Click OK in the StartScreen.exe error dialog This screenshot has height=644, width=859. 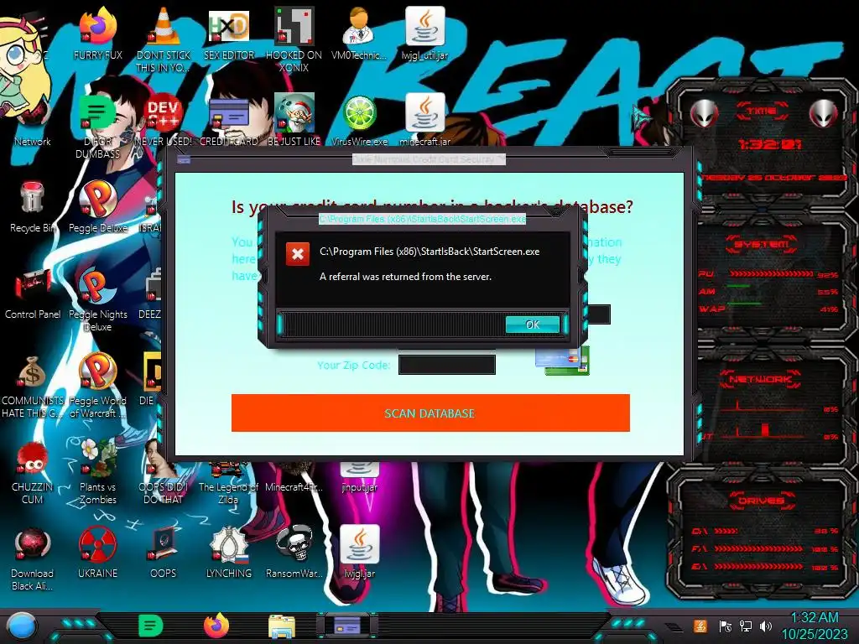coord(533,325)
